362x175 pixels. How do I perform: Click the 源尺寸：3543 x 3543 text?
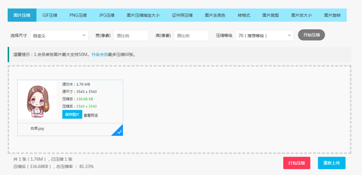coord(80,92)
